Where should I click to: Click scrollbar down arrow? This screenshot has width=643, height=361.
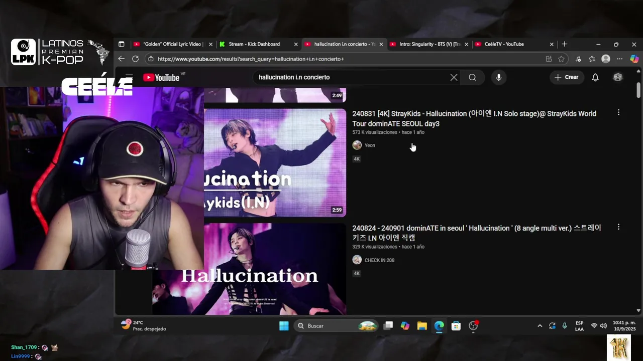(x=638, y=311)
